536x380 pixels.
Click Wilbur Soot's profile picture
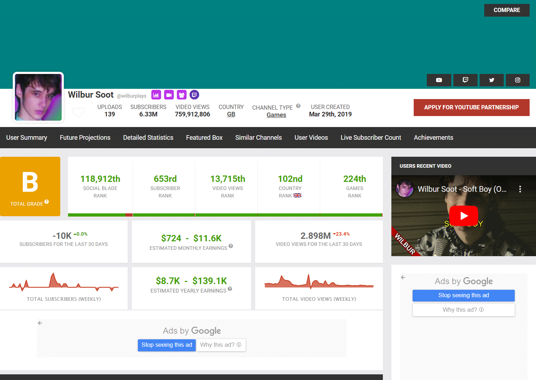point(38,97)
